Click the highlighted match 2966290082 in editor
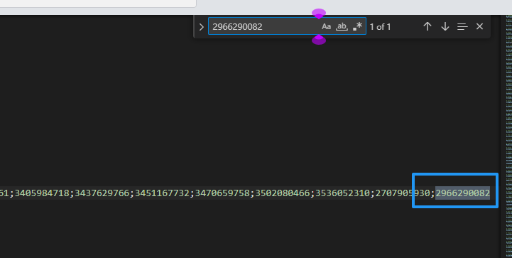 point(463,193)
